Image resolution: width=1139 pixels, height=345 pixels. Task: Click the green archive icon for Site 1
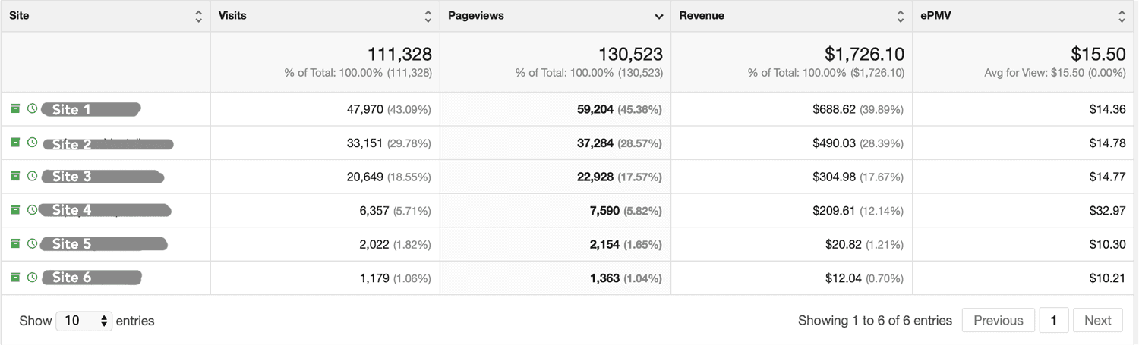point(15,109)
